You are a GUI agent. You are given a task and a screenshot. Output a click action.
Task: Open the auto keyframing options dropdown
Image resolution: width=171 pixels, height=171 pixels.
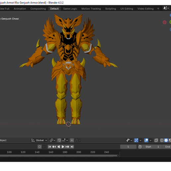[x=44, y=147]
